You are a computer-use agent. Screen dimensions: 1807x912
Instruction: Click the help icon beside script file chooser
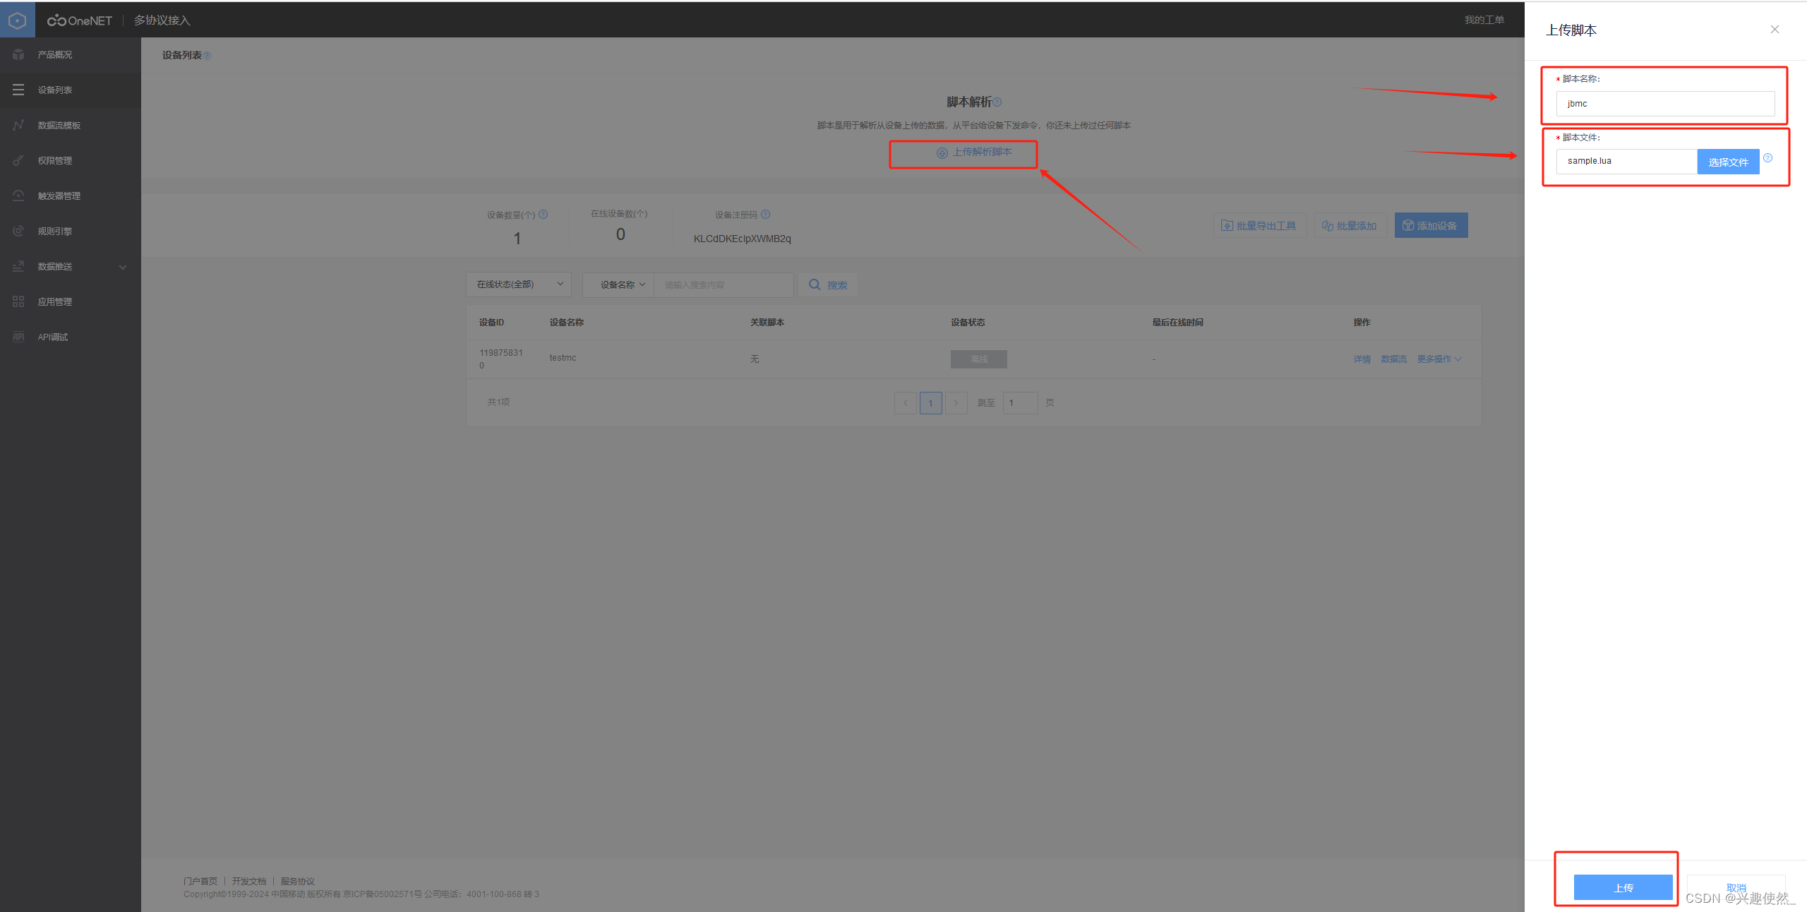pos(1767,158)
